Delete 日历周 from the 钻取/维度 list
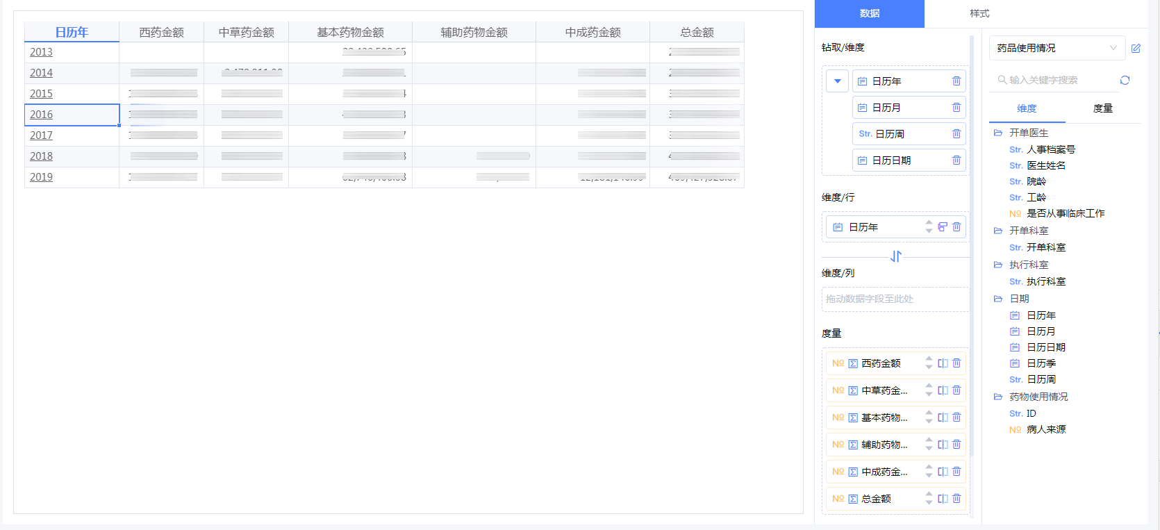This screenshot has height=530, width=1160. (956, 134)
